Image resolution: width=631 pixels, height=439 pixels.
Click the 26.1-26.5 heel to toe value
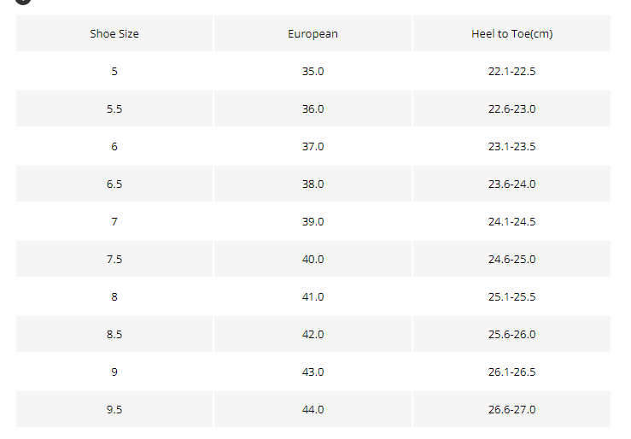click(x=511, y=372)
